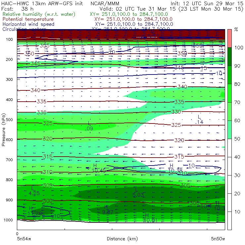Click the colorbar tick label '50'
Screen dimensions: 245x245
click(x=237, y=139)
